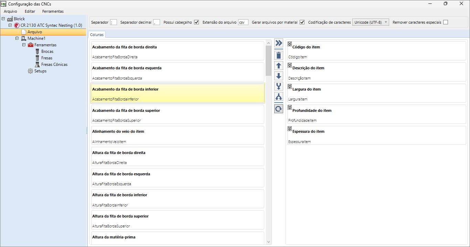Select Alinhamento do veio do item
Screen dimensions: 470x247
click(x=178, y=136)
